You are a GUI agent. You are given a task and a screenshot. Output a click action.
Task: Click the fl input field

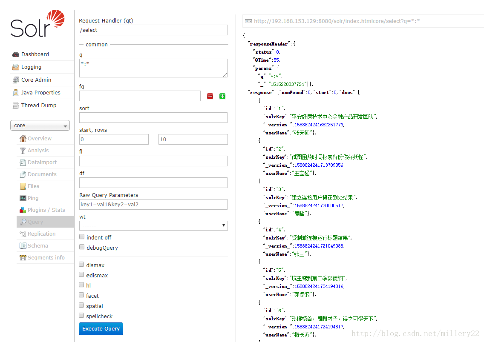click(x=153, y=161)
